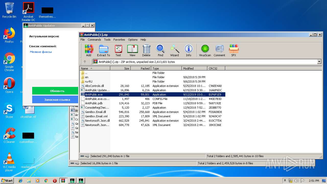
Task: Sort by the CRC32 column header
Action: (216, 68)
